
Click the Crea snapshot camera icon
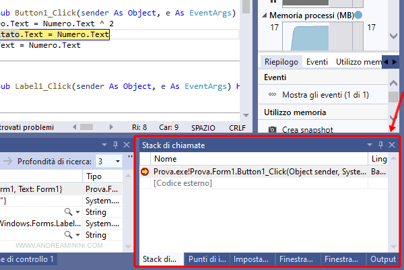[272, 129]
